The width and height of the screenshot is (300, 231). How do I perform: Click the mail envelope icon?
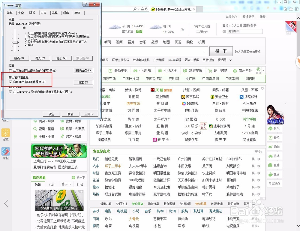coord(224,31)
